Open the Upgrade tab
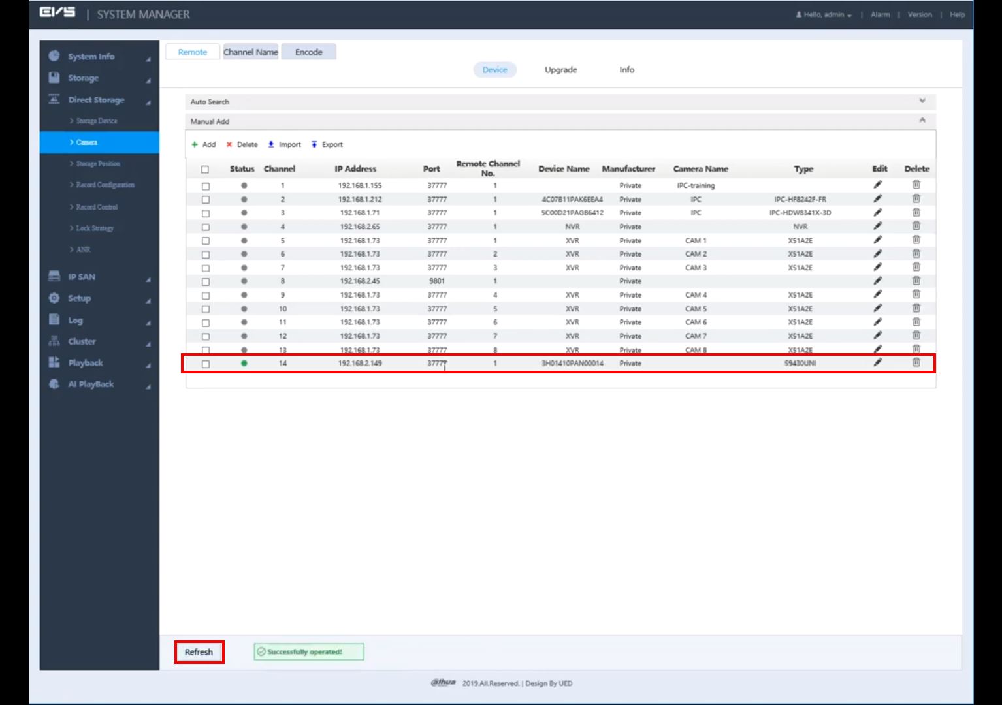The width and height of the screenshot is (1002, 705). (560, 70)
